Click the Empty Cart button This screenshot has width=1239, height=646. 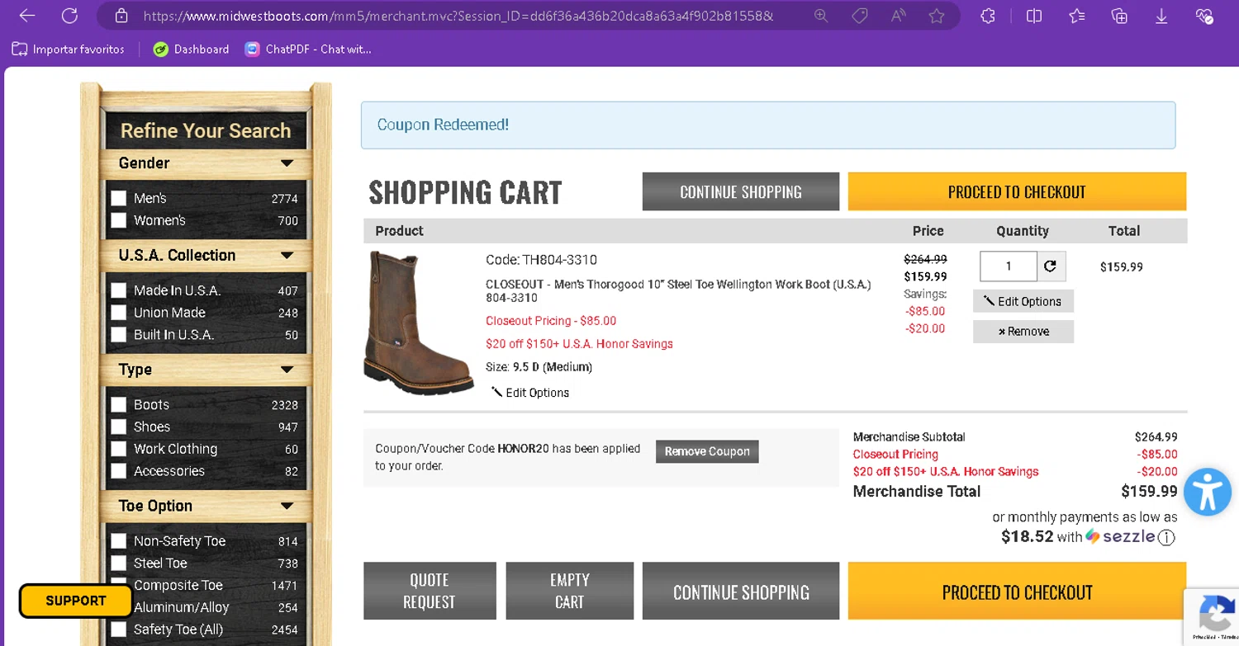click(x=570, y=592)
